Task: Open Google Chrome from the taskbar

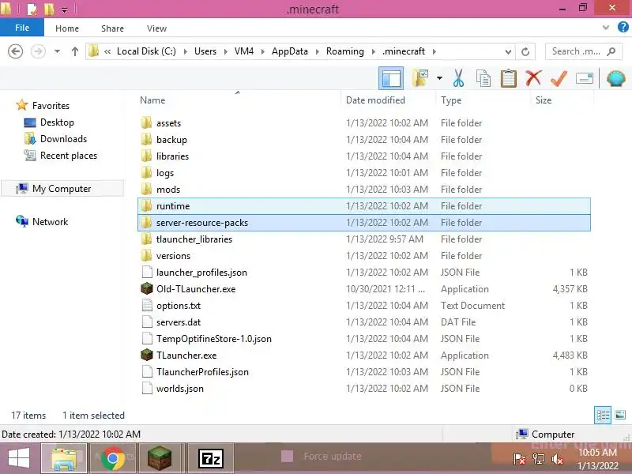Action: click(112, 458)
